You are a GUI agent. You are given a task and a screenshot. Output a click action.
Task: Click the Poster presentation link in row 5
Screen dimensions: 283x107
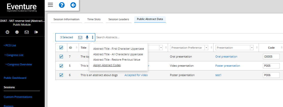pos(228,66)
